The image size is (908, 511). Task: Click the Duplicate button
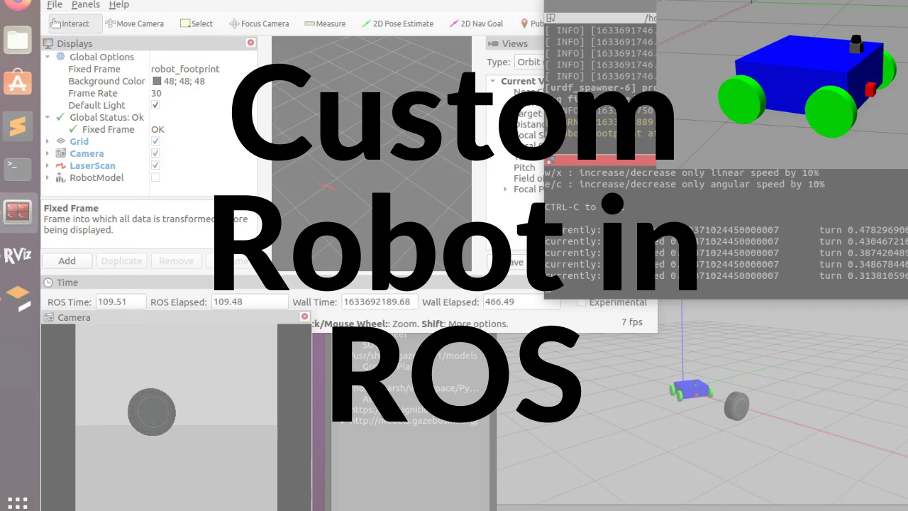(x=121, y=260)
